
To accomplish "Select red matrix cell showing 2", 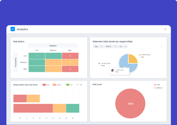I will tap(70, 69).
